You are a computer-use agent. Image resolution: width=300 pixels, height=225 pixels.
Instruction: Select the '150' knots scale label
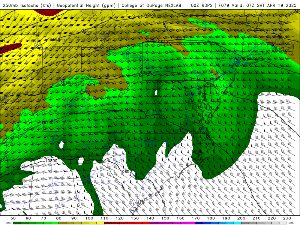165,218
